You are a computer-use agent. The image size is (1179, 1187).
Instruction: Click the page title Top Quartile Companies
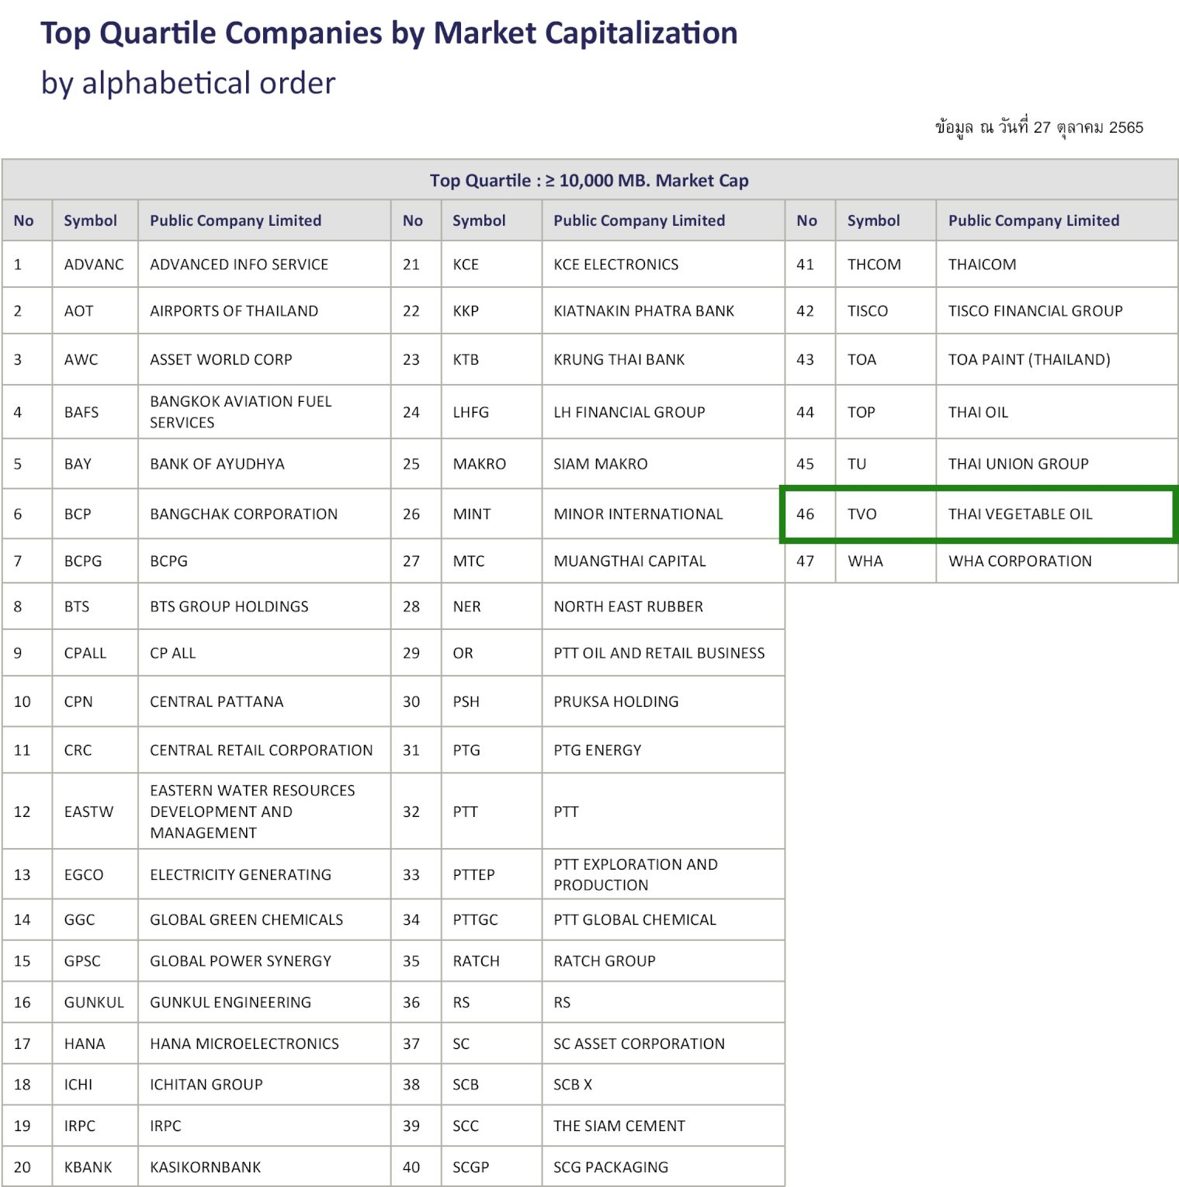point(389,33)
